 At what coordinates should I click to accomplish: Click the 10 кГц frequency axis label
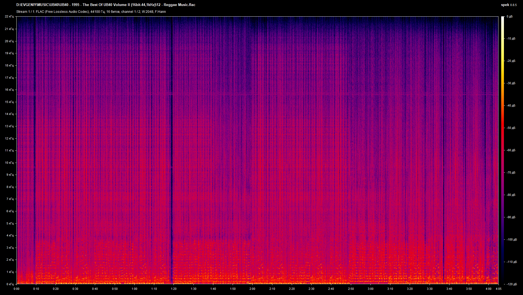(9, 163)
